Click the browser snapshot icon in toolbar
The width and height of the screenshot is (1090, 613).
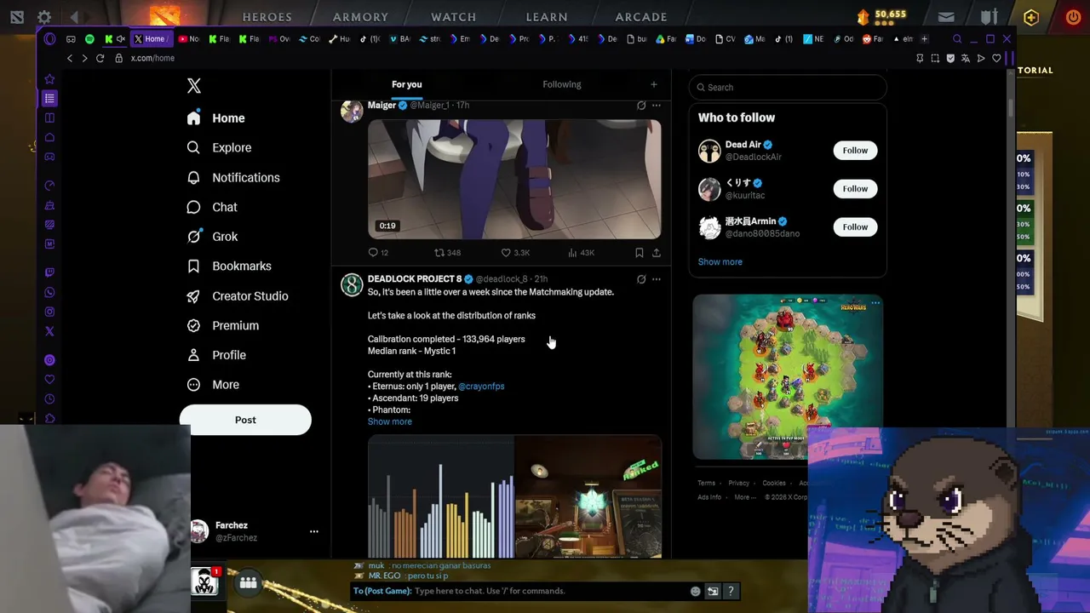point(935,58)
